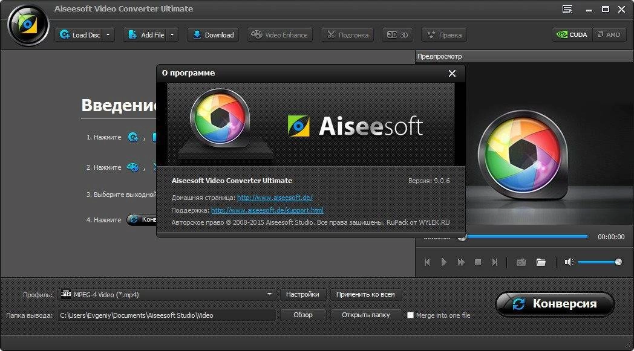The height and width of the screenshot is (351, 634).
Task: Click the Add File button
Action: (146, 34)
